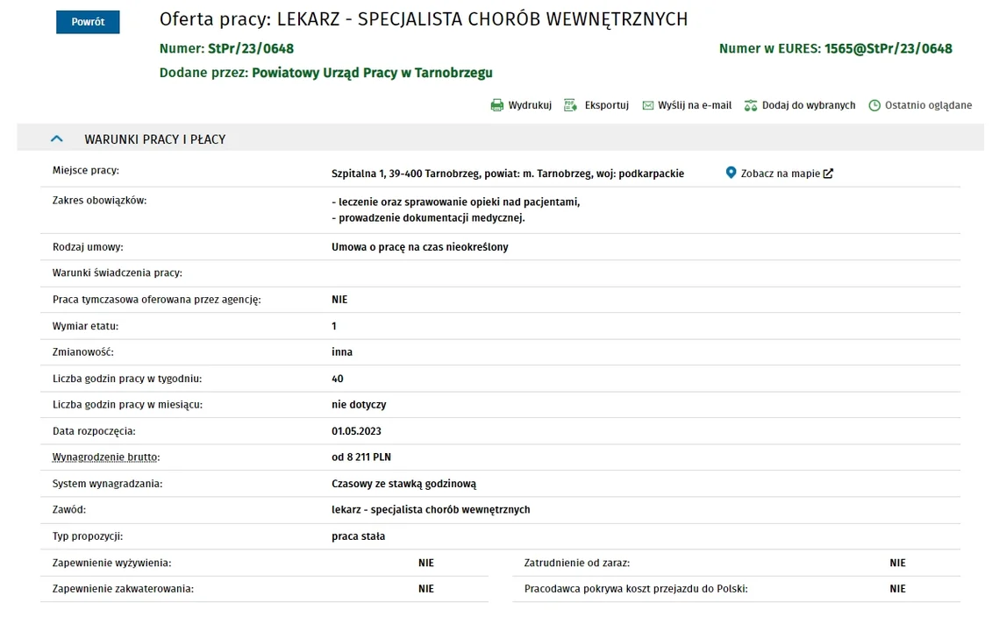Click the salary value od 8 211 PLN
The height and width of the screenshot is (631, 999).
pyautogui.click(x=361, y=457)
